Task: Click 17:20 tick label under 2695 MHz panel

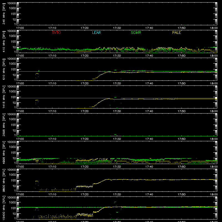Action: (85, 139)
